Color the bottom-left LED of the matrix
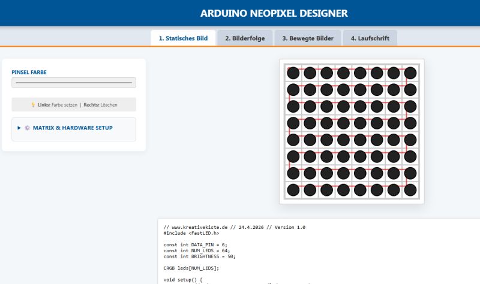480x284 pixels. click(293, 191)
